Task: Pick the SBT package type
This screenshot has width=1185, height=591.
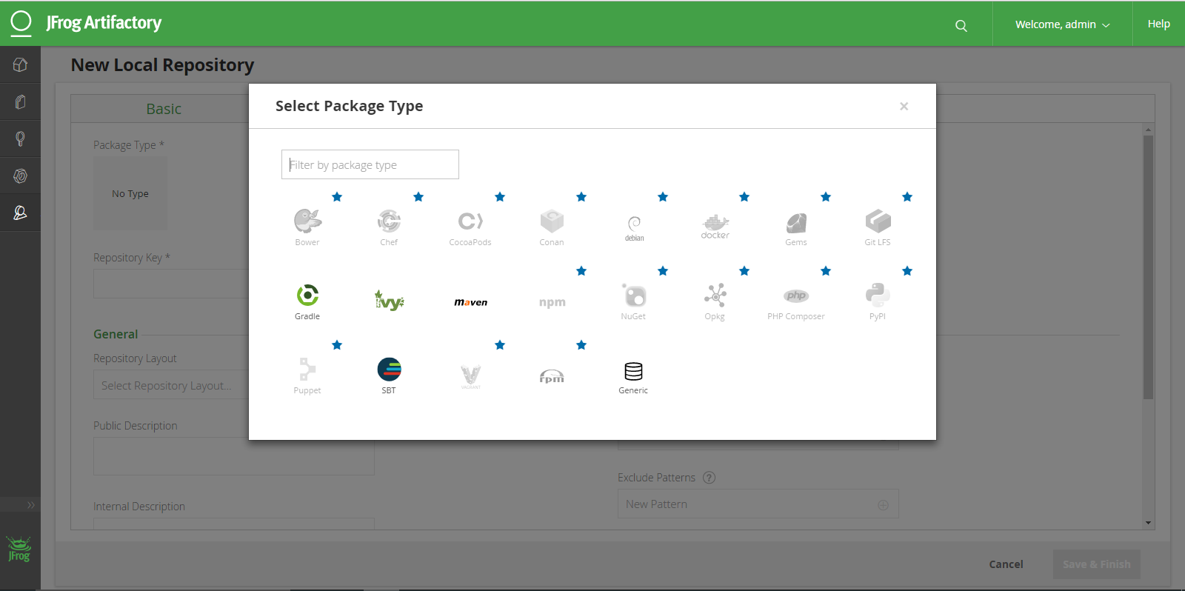Action: point(389,375)
